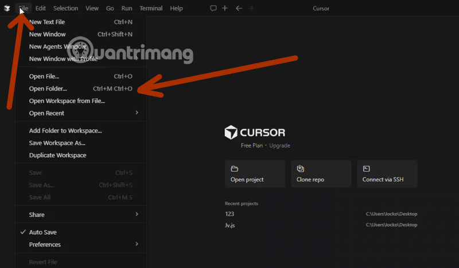Expand New Window with Profile submenu
Screen dimensions: 459x268
pos(80,59)
